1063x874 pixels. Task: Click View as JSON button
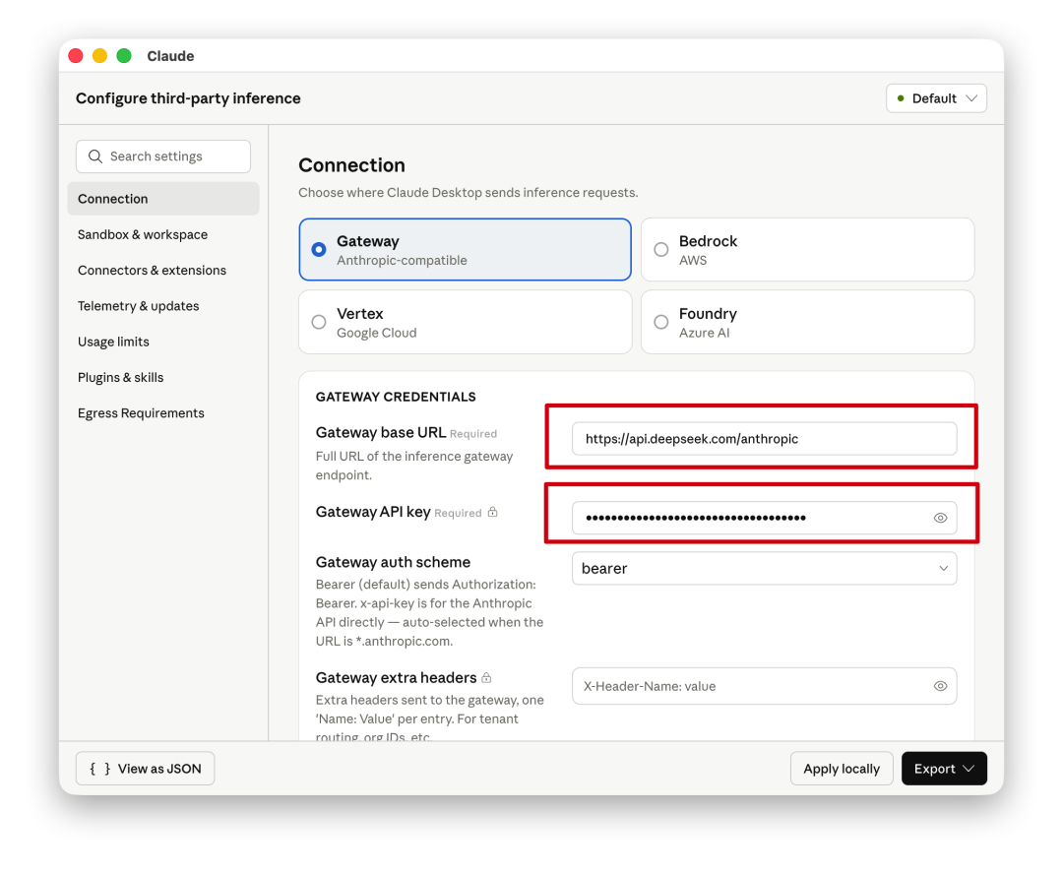(146, 769)
